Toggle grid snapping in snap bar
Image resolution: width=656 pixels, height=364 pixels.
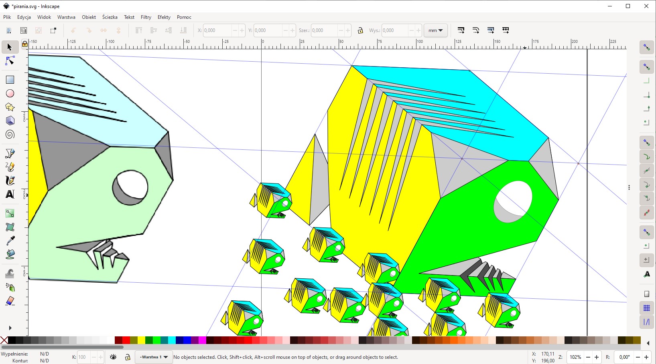[646, 308]
